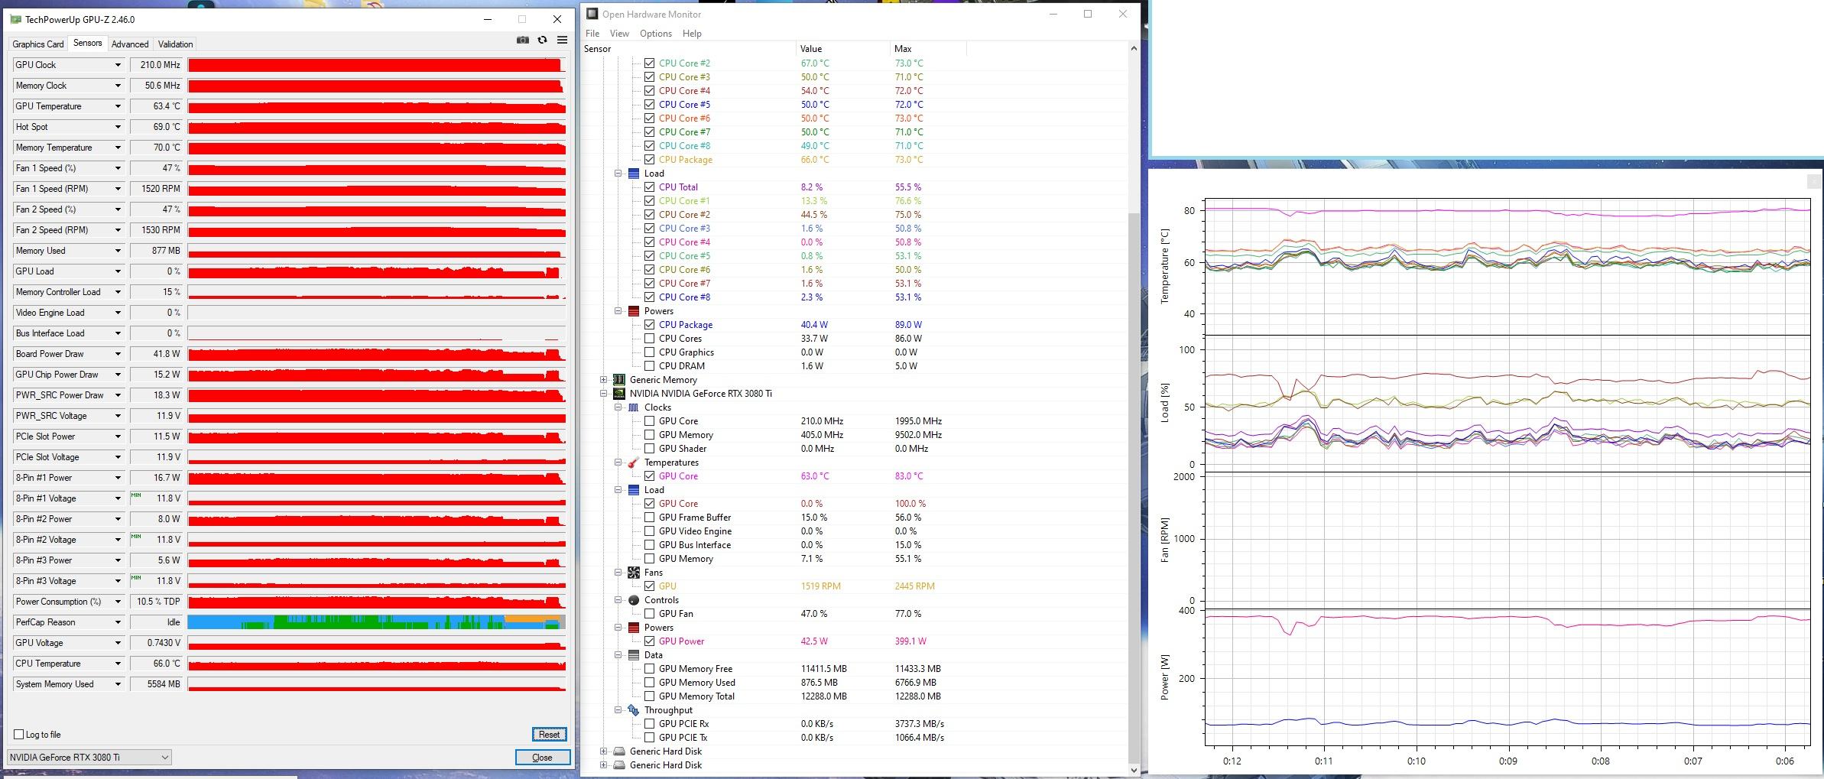Click the CPU Temperature sensor graph
Viewport: 1824px width, 779px height.
click(x=377, y=664)
